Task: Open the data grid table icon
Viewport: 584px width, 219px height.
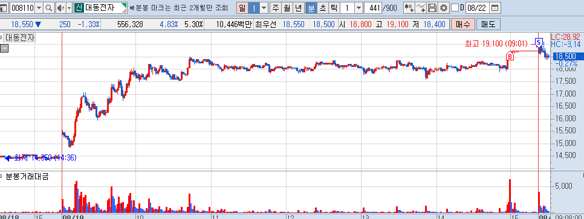Action: pyautogui.click(x=4, y=48)
